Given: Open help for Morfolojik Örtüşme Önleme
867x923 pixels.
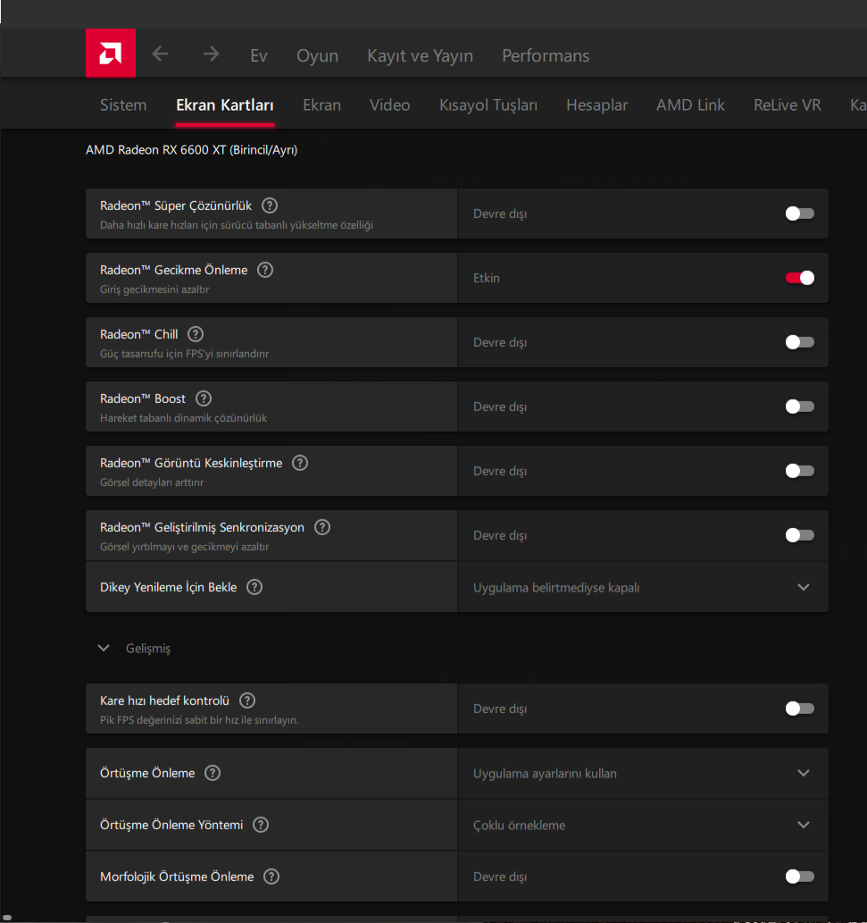Looking at the screenshot, I should [271, 877].
